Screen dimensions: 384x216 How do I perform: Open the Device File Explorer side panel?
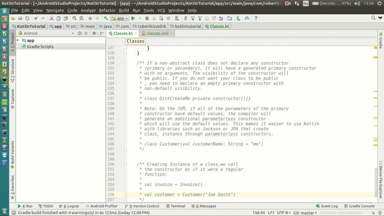[380, 180]
